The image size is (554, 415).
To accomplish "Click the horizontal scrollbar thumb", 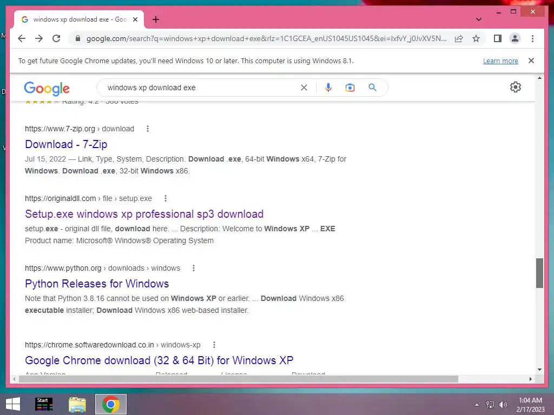I will coord(239,379).
